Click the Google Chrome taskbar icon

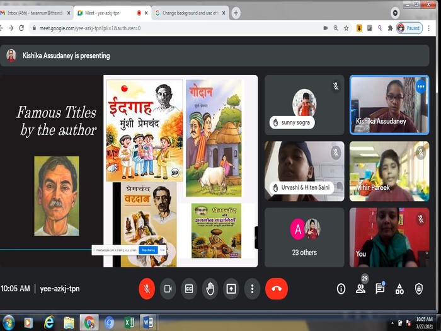pos(89,323)
